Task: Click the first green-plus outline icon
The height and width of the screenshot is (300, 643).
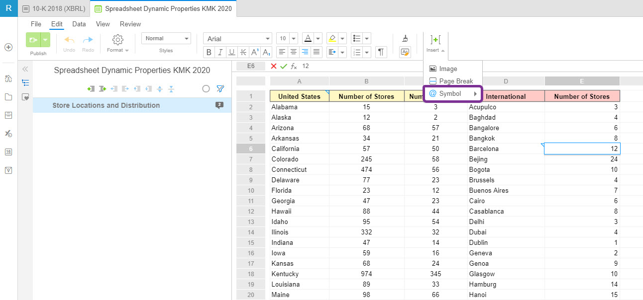Action: coord(91,88)
